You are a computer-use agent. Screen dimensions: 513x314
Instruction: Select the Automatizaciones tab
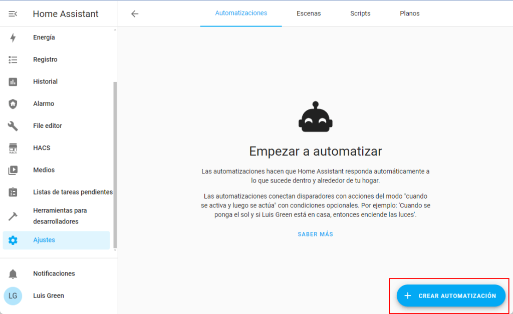[241, 13]
